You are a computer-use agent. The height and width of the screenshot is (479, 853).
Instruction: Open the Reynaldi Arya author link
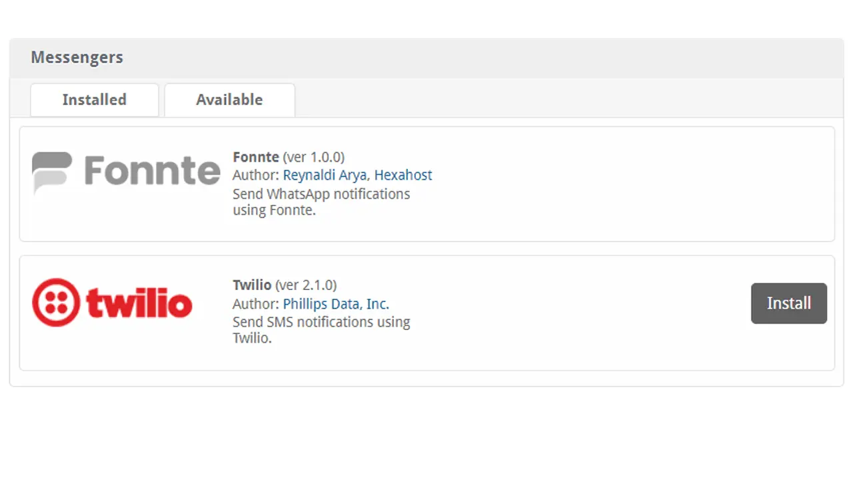click(325, 175)
